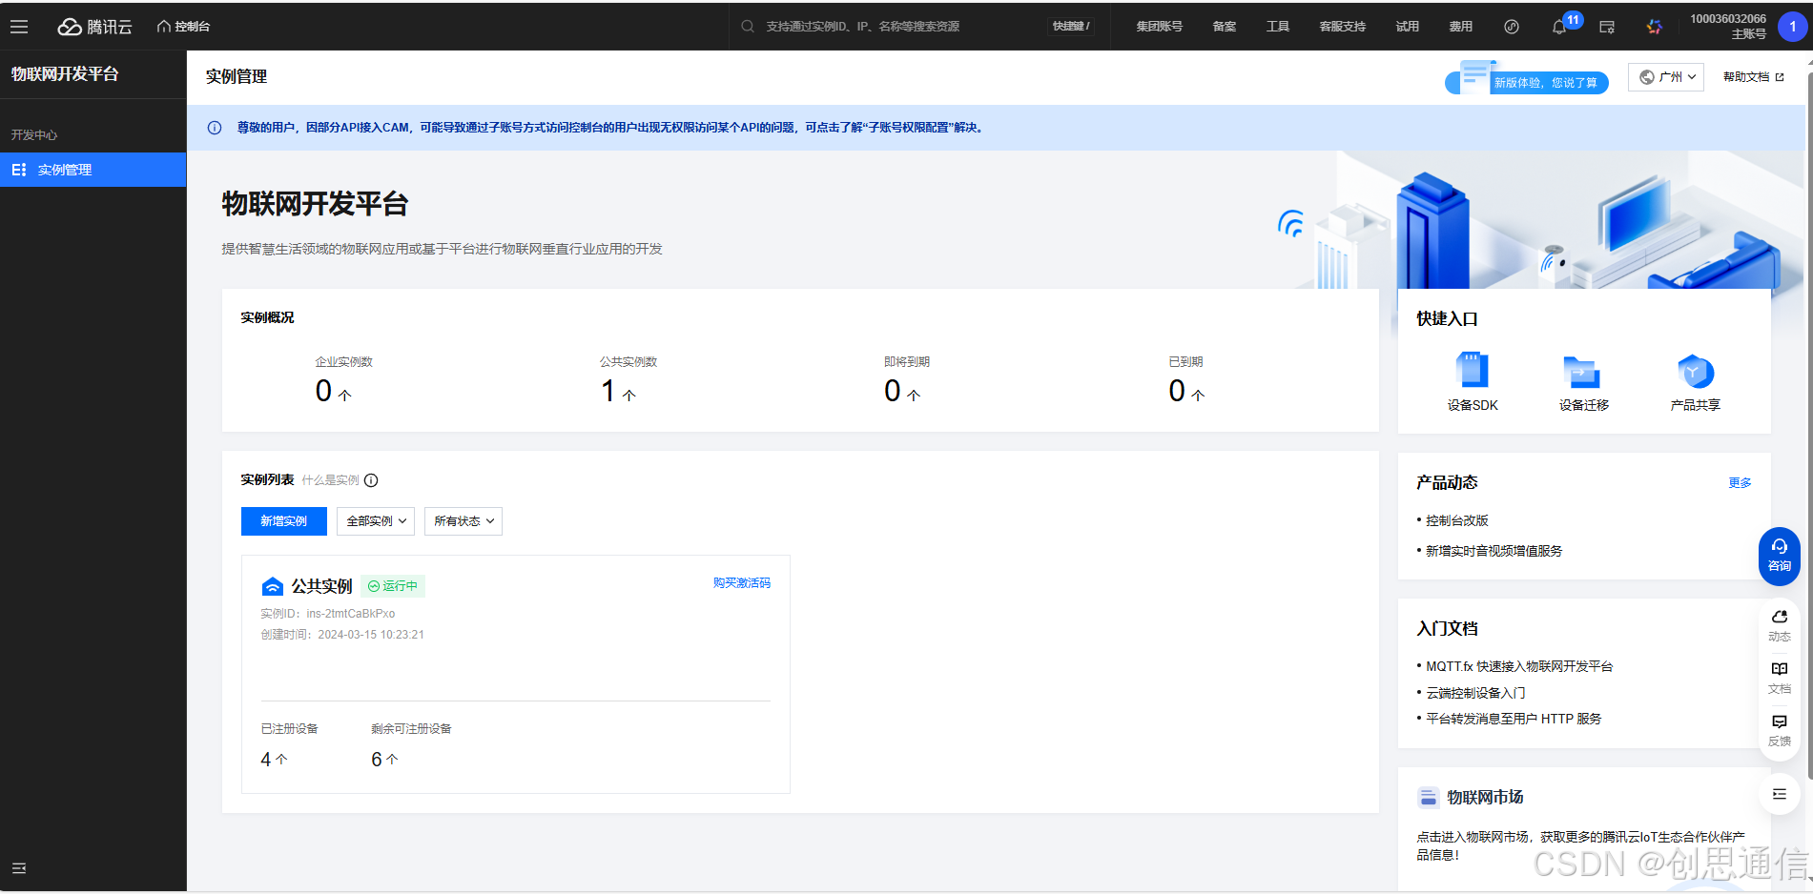Click the floating list-collapse round button
The width and height of the screenshot is (1813, 894).
1780,794
